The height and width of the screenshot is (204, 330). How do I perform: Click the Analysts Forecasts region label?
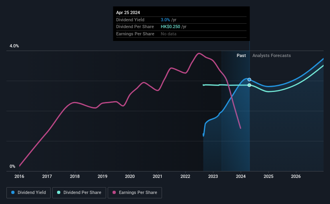point(271,55)
